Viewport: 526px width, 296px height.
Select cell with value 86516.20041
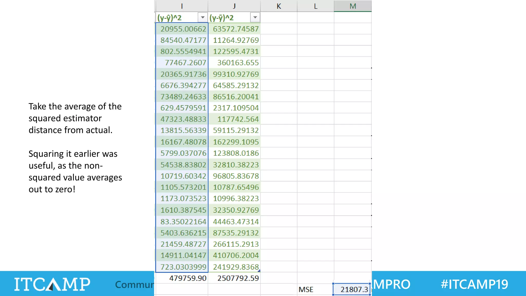(x=234, y=97)
